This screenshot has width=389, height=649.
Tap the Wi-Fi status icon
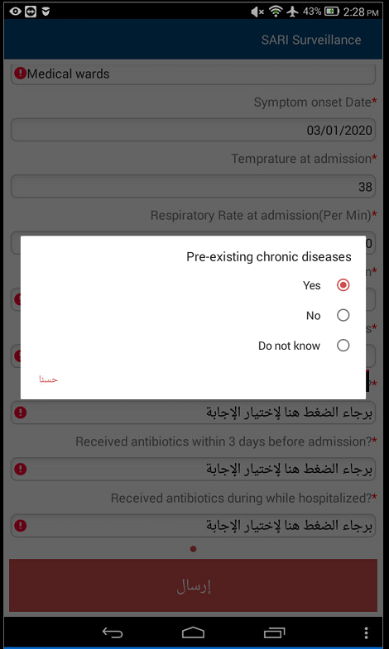(x=276, y=12)
